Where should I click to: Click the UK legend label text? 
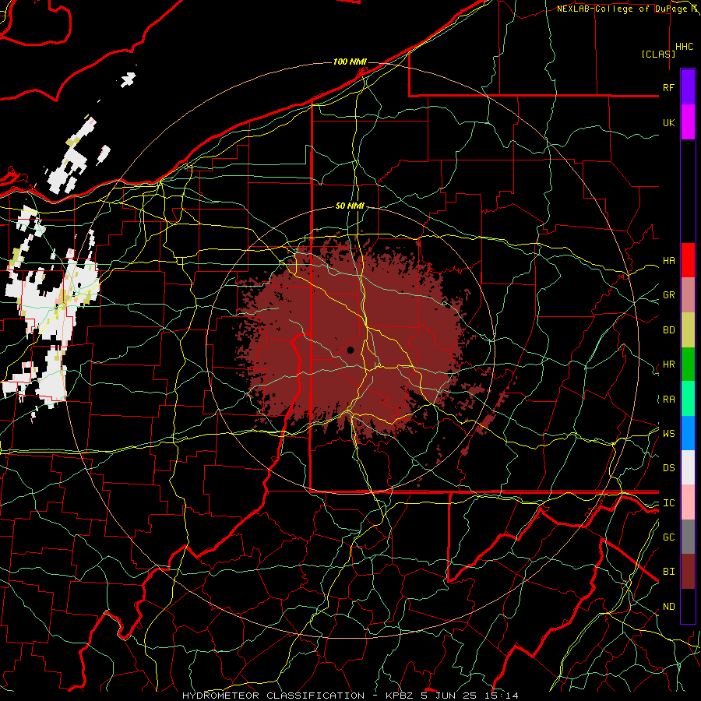pos(668,122)
